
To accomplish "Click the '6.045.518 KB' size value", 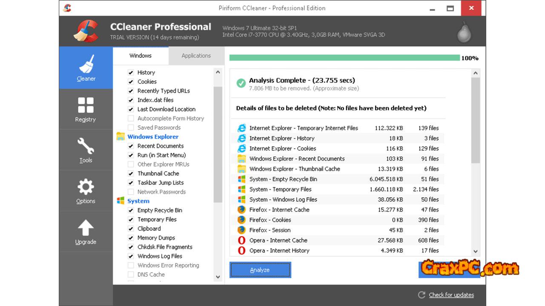I will 386,179.
